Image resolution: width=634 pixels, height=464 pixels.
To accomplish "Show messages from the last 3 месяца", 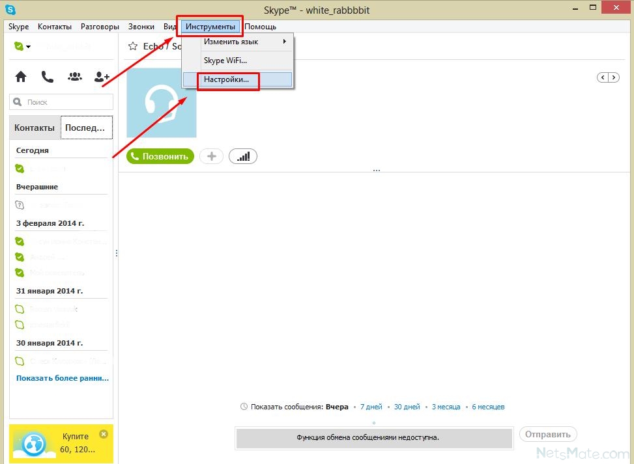I will coord(446,407).
